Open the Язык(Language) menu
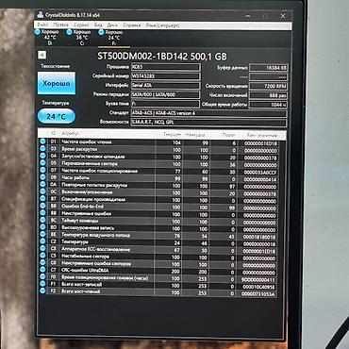 tap(162, 25)
